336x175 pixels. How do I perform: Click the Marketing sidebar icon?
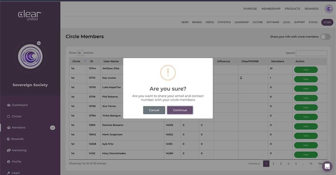click(x=8, y=150)
